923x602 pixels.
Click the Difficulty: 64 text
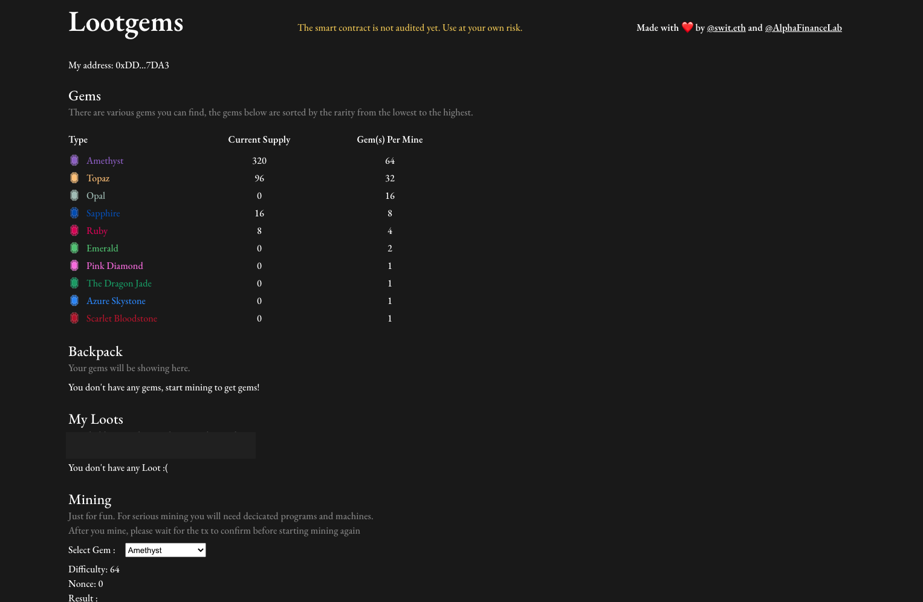94,569
